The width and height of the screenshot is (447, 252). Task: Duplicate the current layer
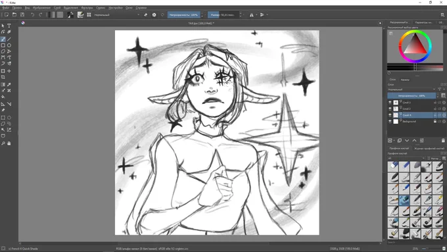[400, 141]
